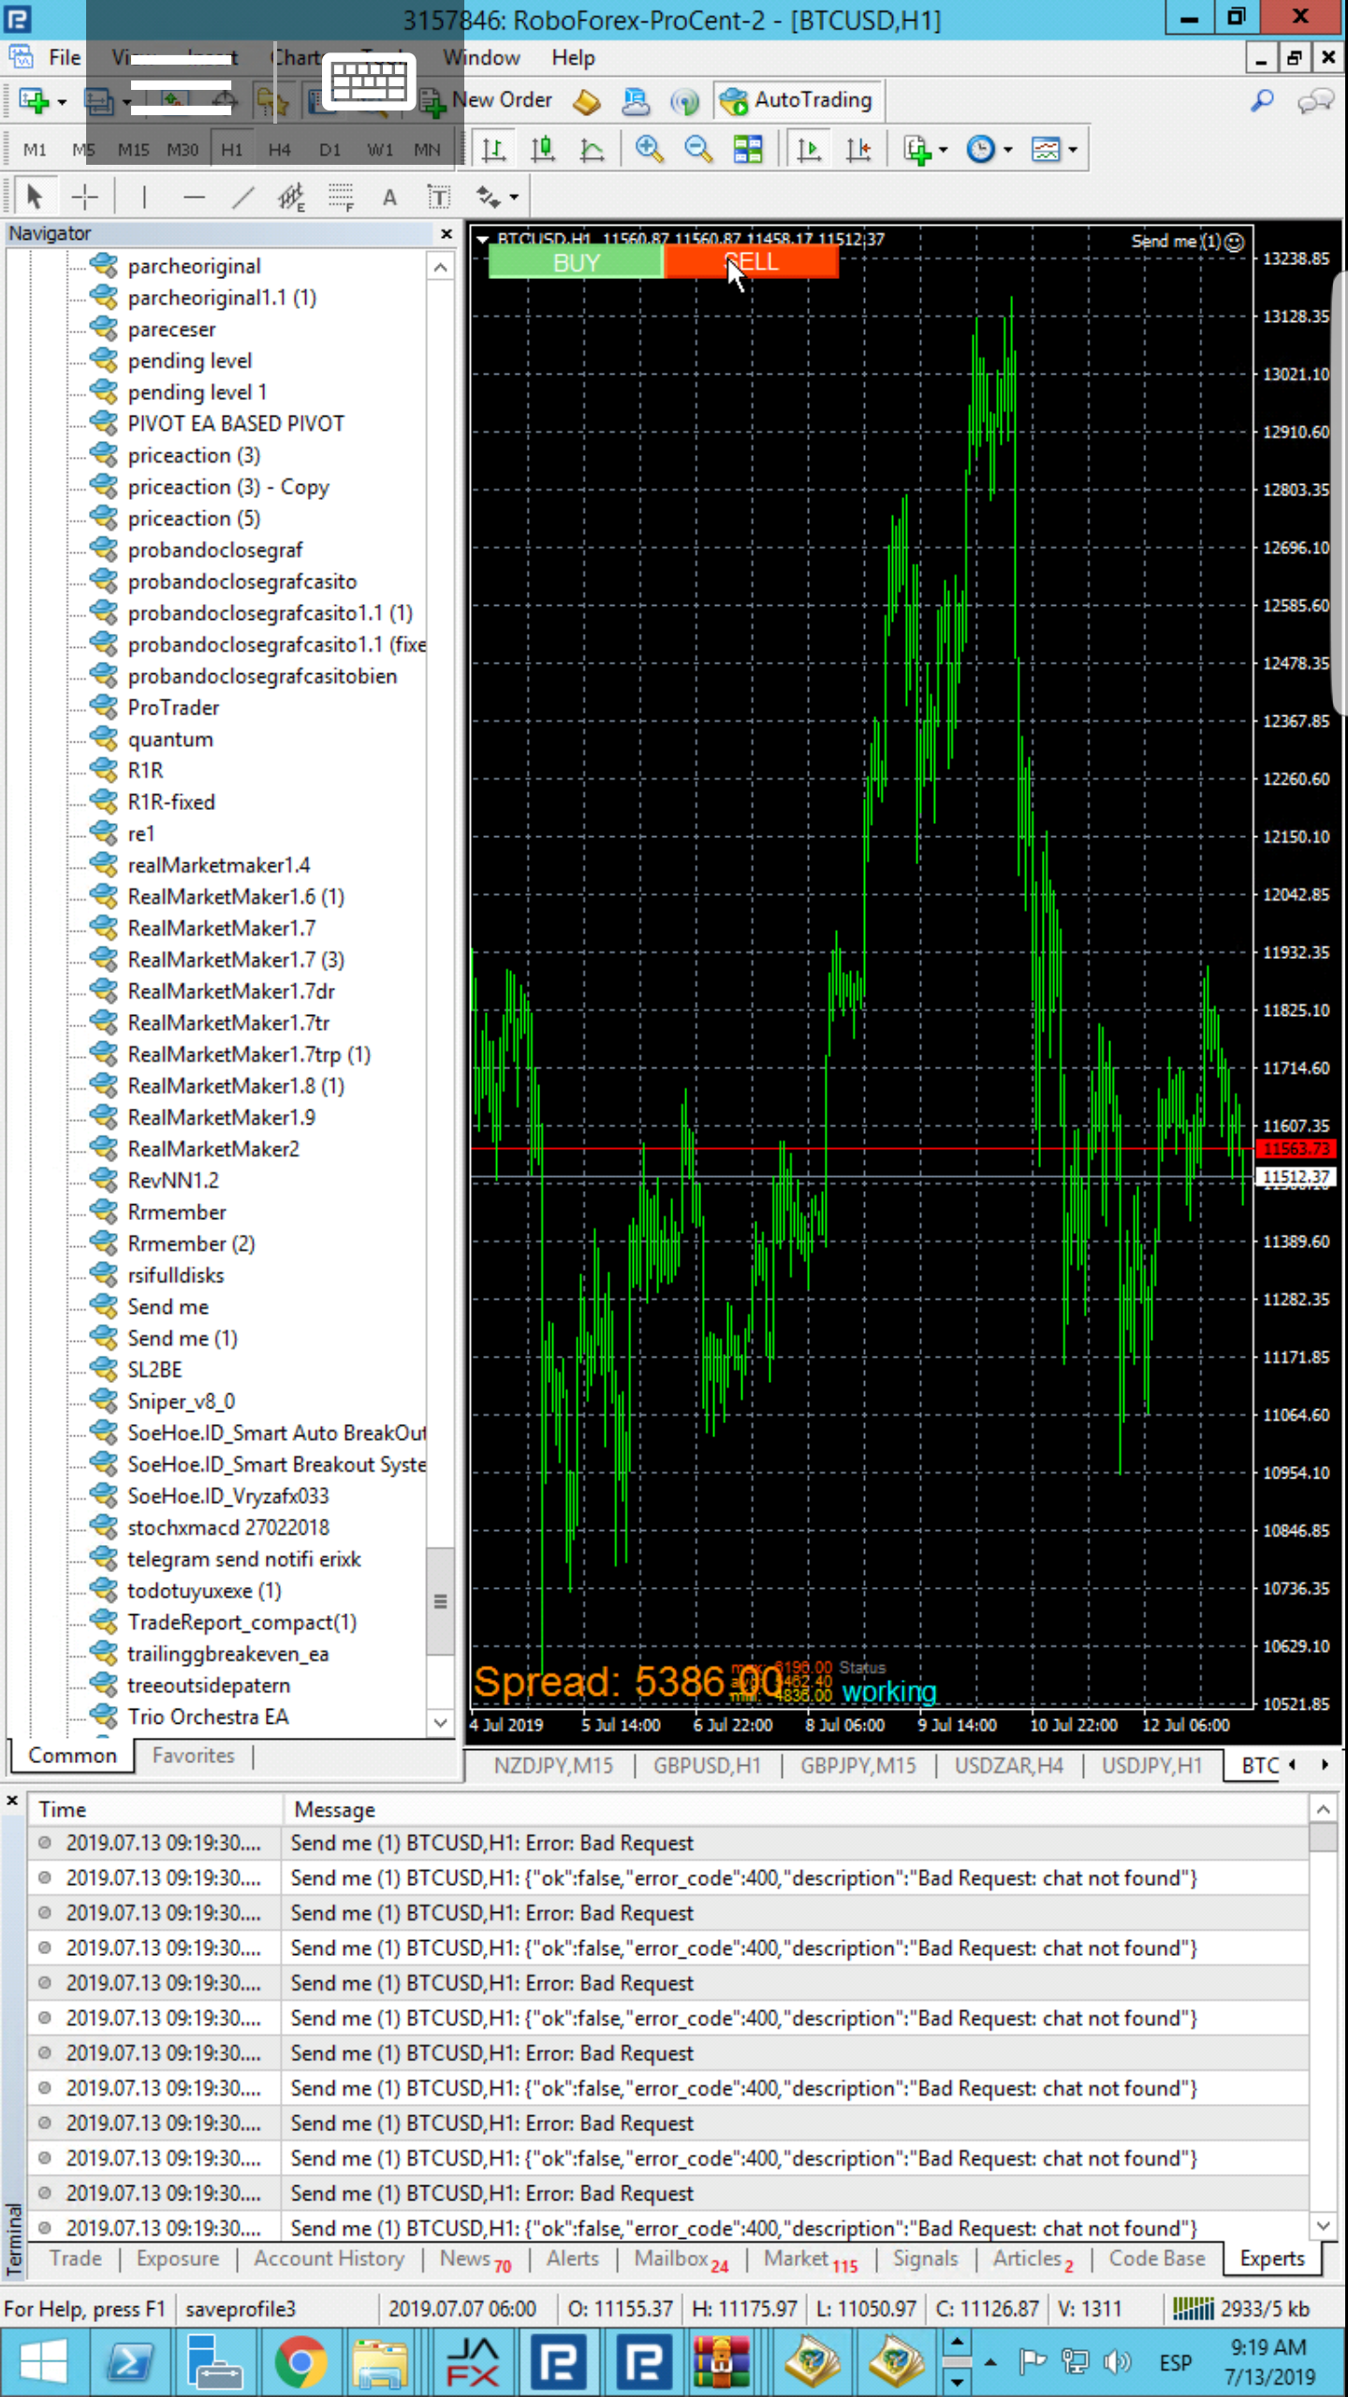Close the Terminal panel
The width and height of the screenshot is (1348, 2397).
tap(12, 1801)
